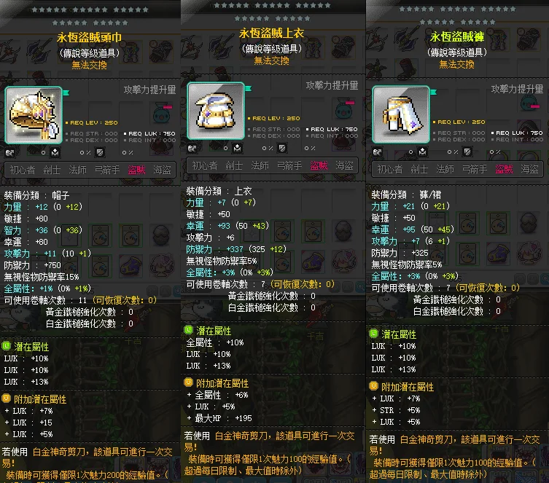Select the 盜賊 job tab on hat tooltip
Screen dimensions: 549x483
point(136,170)
